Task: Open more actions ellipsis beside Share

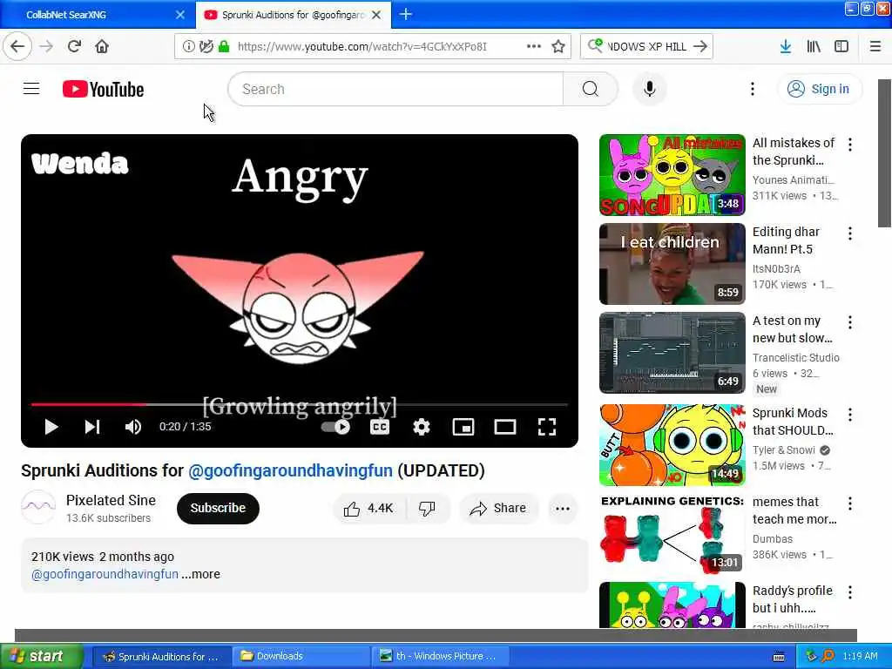Action: tap(563, 509)
